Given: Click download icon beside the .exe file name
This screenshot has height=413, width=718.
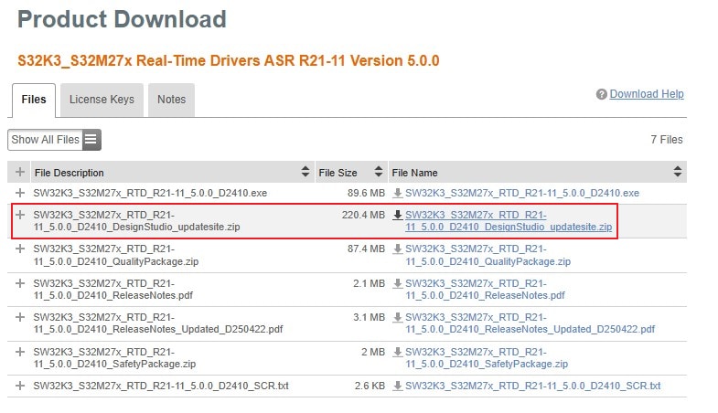Looking at the screenshot, I should click(x=397, y=193).
